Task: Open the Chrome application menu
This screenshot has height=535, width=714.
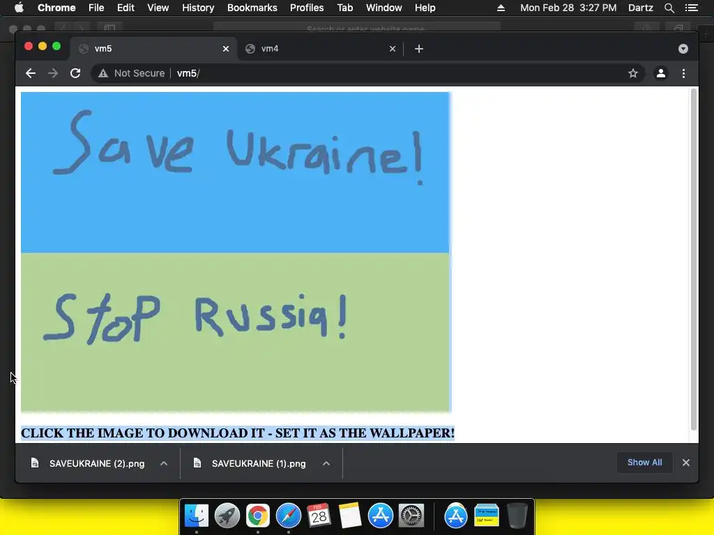Action: [x=56, y=8]
